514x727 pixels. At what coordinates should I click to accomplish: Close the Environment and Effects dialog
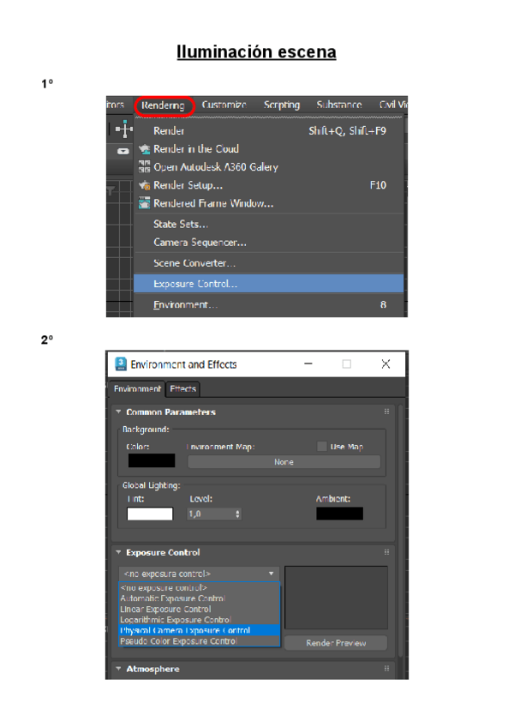coord(385,364)
